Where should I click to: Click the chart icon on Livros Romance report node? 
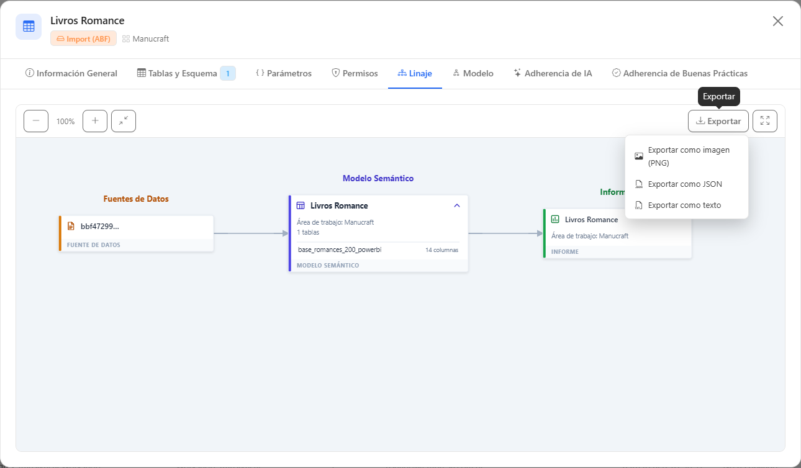[x=555, y=219]
